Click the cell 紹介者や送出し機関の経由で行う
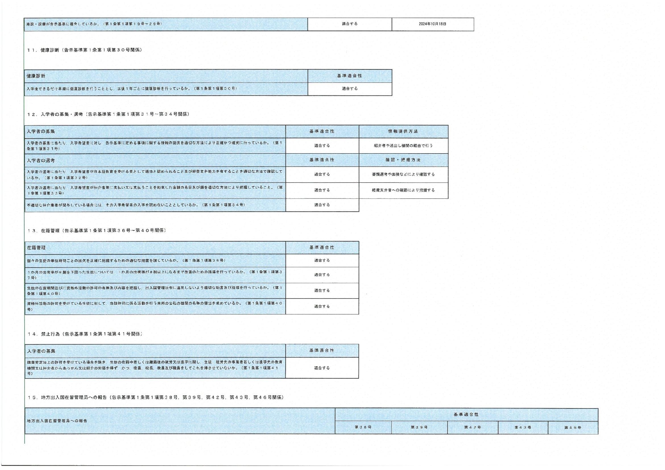Viewport: 665px width, 470px height. 403,146
